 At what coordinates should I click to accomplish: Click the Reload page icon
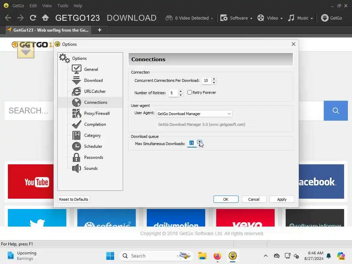(33, 18)
